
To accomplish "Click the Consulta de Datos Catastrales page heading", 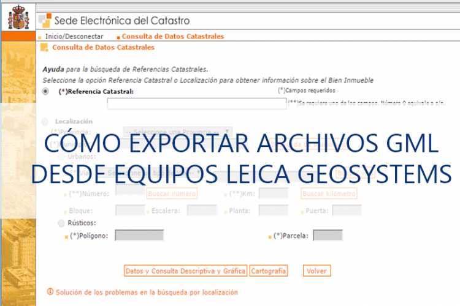I will click(103, 48).
